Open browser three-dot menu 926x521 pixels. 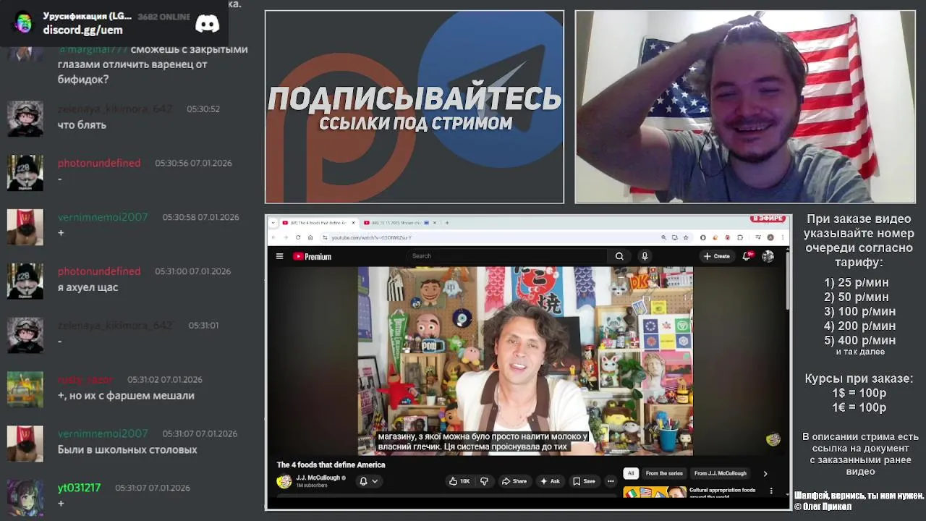coord(783,237)
